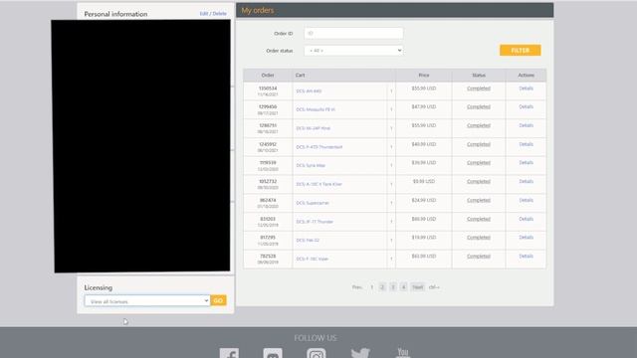This screenshot has width=637, height=358.
Task: Click the Price column header
Action: (424, 76)
